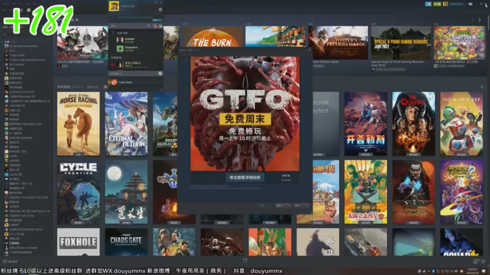
Task: Add a friend via plus-person icon
Action: point(160,26)
